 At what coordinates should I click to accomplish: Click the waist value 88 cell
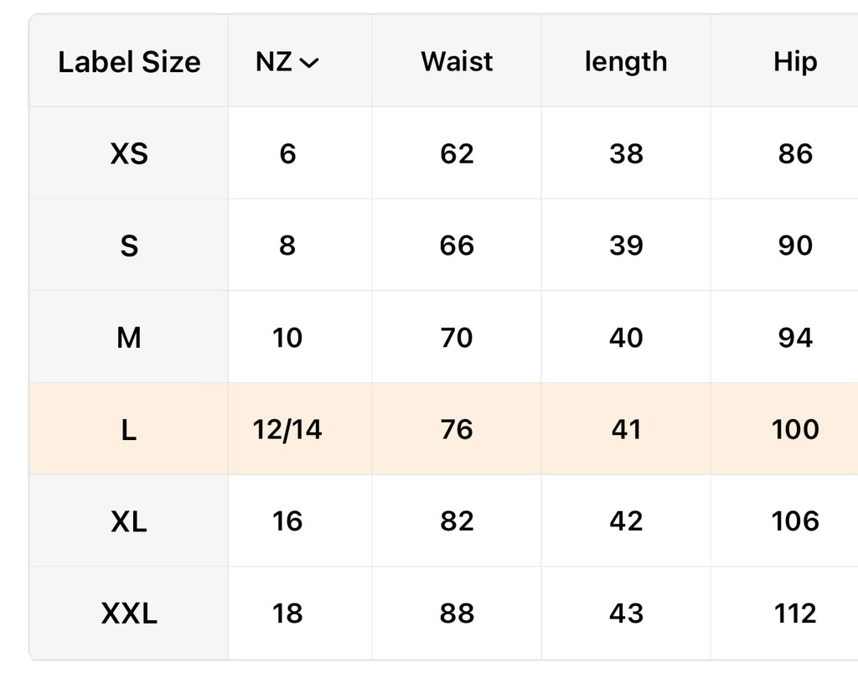[x=457, y=613]
